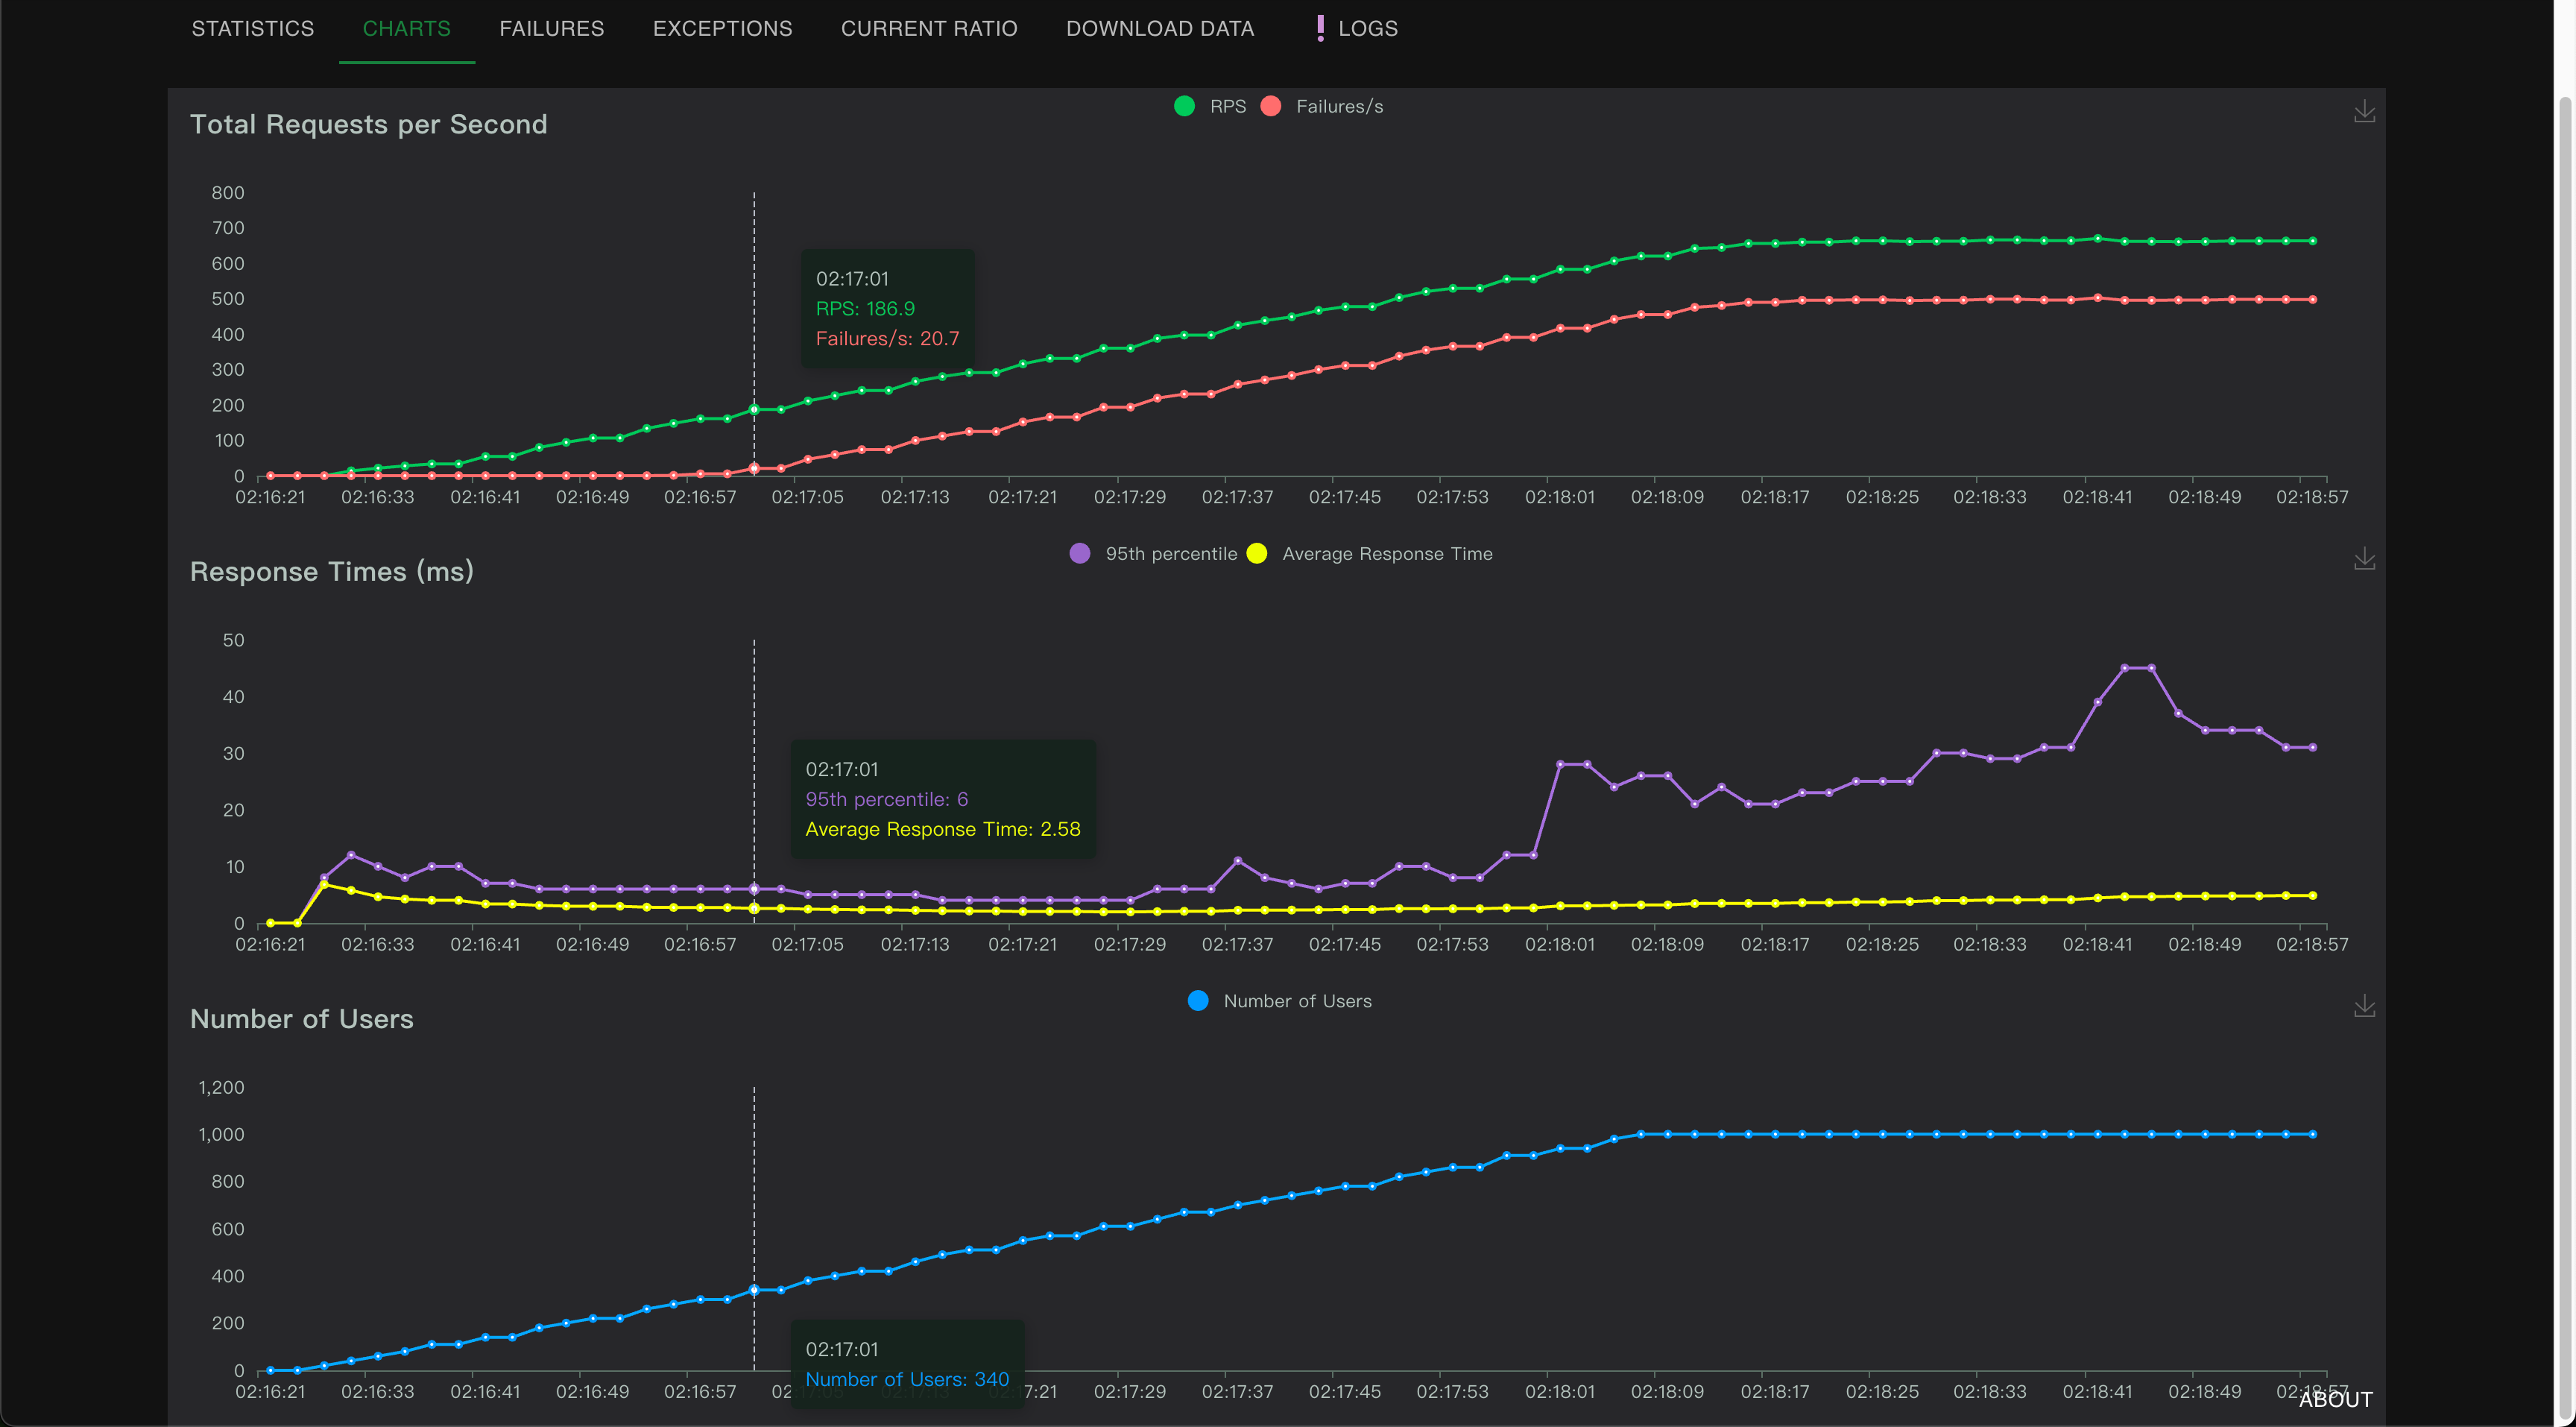Click the 'Failures/s: 20.7' tooltip value
Image resolution: width=2576 pixels, height=1427 pixels.
(x=887, y=339)
